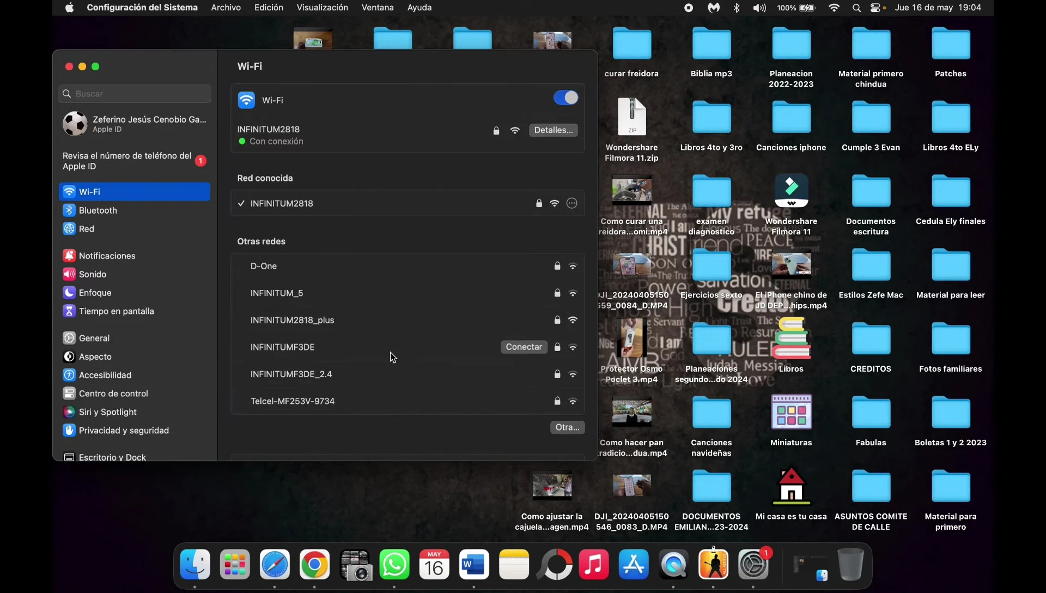Select the Fotos familiares desktop folder
Image resolution: width=1046 pixels, height=593 pixels.
951,347
